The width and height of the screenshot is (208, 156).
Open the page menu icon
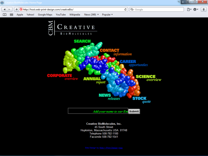189,9
